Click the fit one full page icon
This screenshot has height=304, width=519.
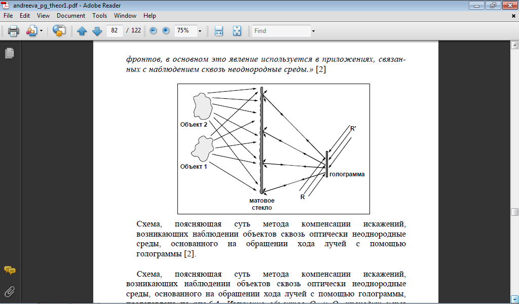237,31
